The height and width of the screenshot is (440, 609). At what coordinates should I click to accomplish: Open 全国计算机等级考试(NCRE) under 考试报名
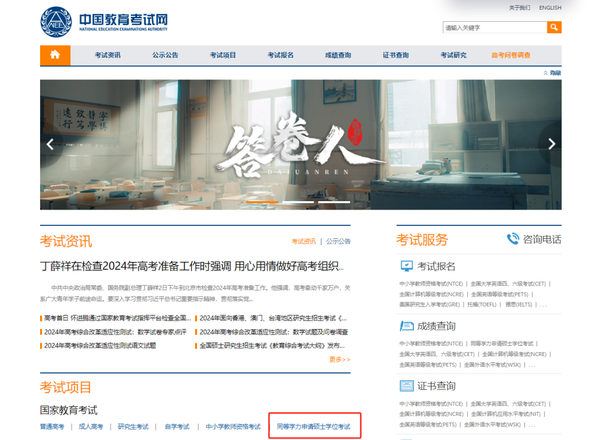[431, 295]
